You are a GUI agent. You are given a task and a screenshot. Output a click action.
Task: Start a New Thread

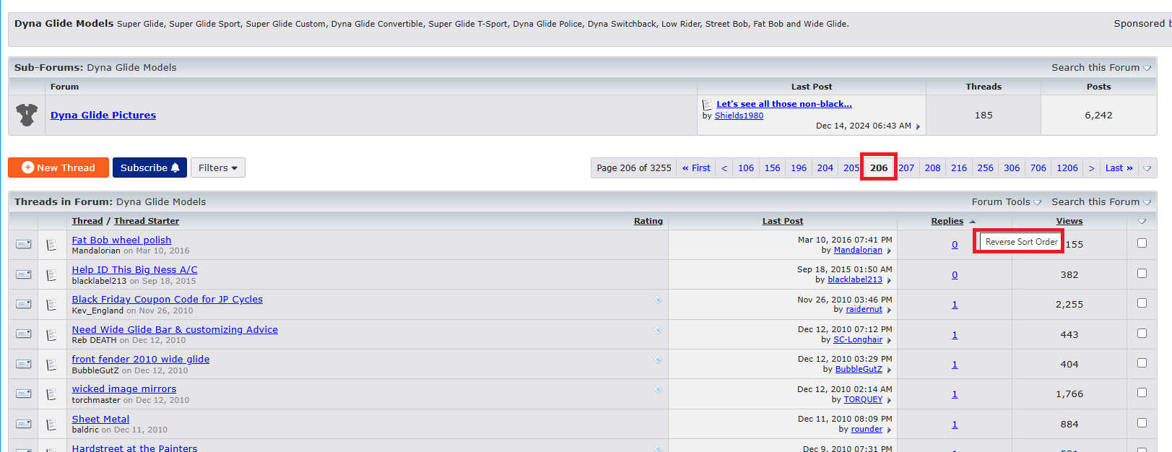(58, 168)
